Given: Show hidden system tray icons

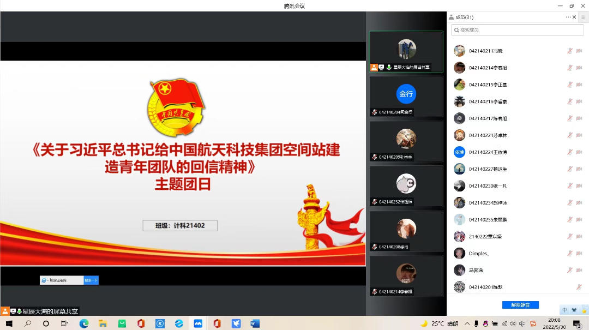Looking at the screenshot, I should tap(467, 323).
